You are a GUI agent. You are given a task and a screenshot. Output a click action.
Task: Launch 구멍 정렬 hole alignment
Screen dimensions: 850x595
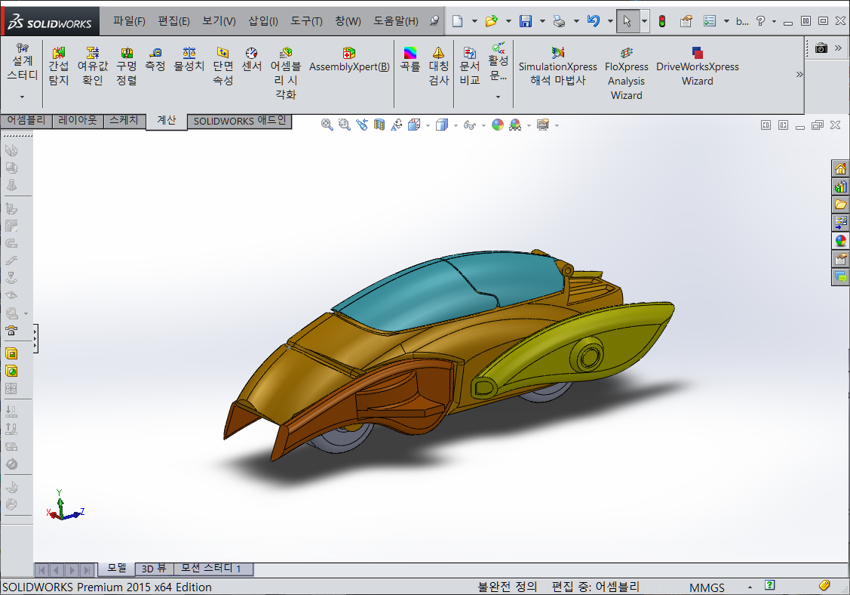pyautogui.click(x=126, y=66)
